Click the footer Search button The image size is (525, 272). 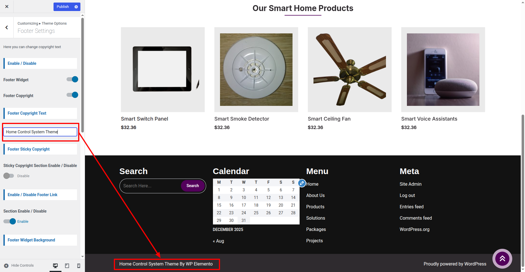(x=193, y=186)
